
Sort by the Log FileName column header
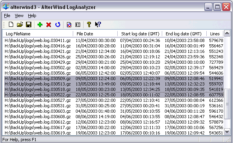[38, 34]
